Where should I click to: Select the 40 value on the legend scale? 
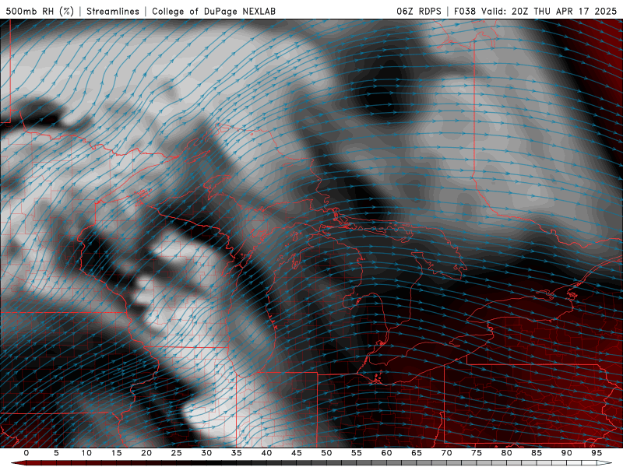[x=266, y=453]
